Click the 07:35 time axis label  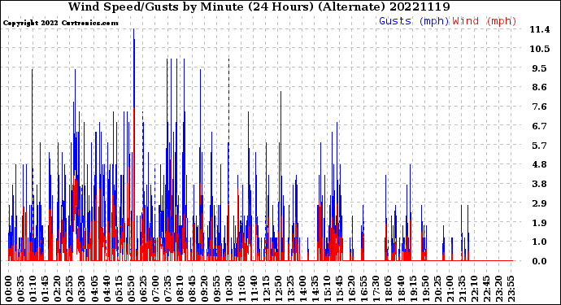pyautogui.click(x=167, y=288)
